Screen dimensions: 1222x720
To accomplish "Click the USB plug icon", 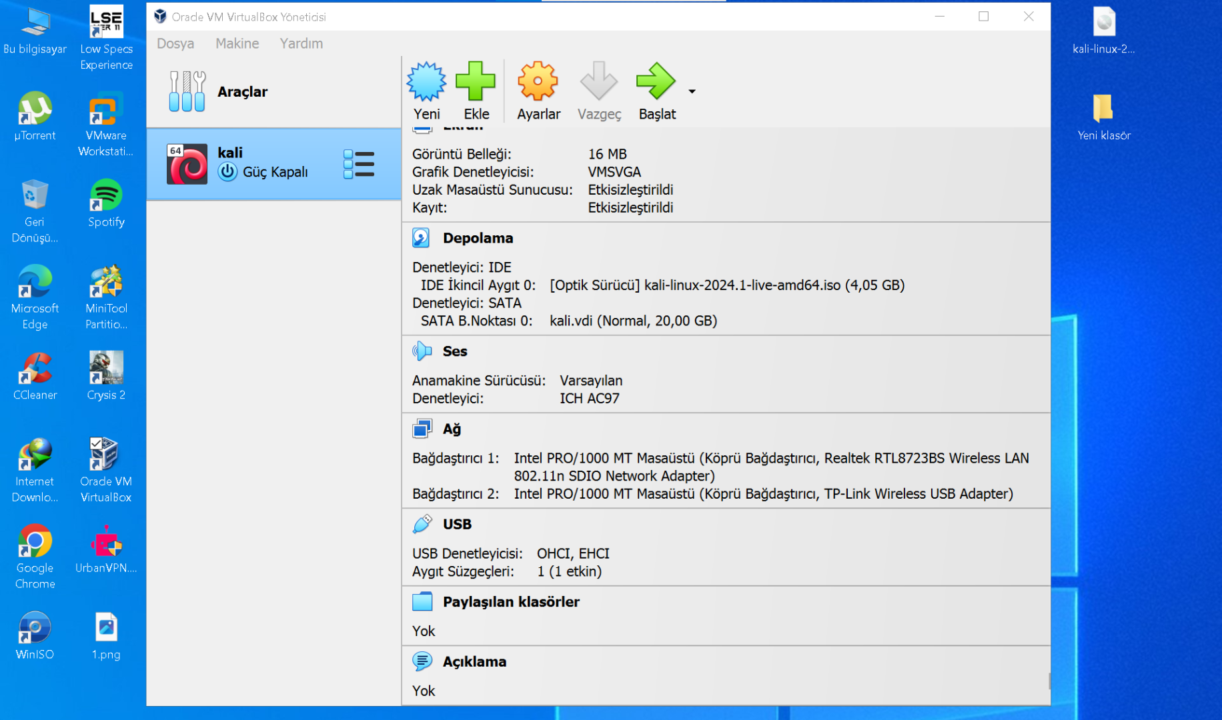I will tap(422, 524).
